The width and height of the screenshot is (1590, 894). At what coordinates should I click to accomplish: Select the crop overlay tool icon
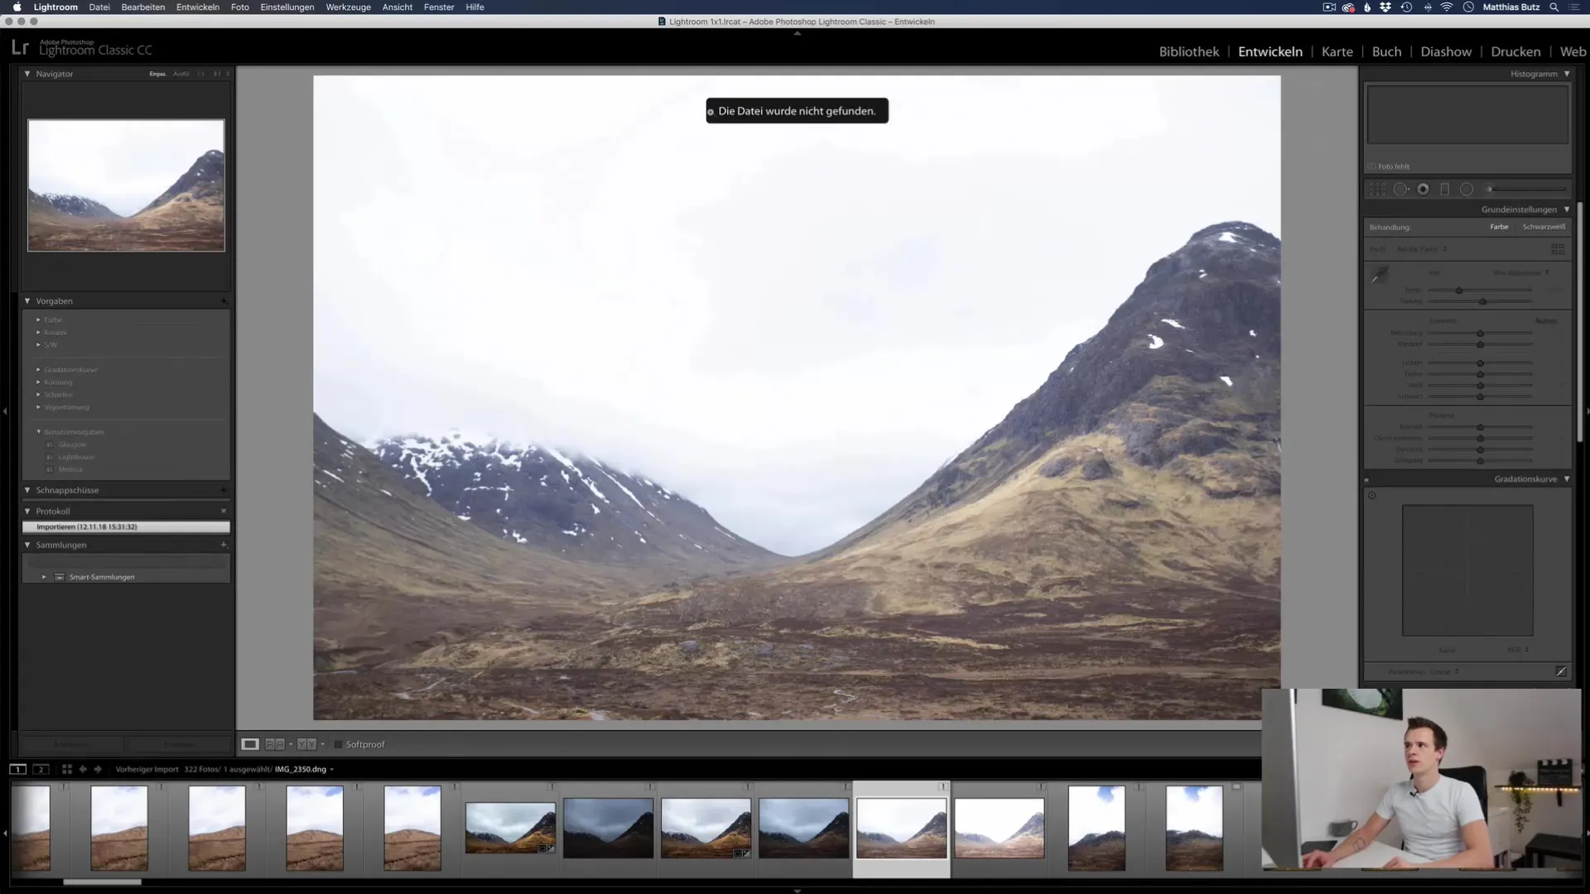1377,190
